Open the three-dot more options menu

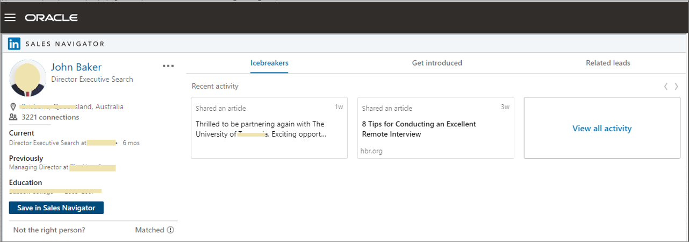click(x=168, y=66)
